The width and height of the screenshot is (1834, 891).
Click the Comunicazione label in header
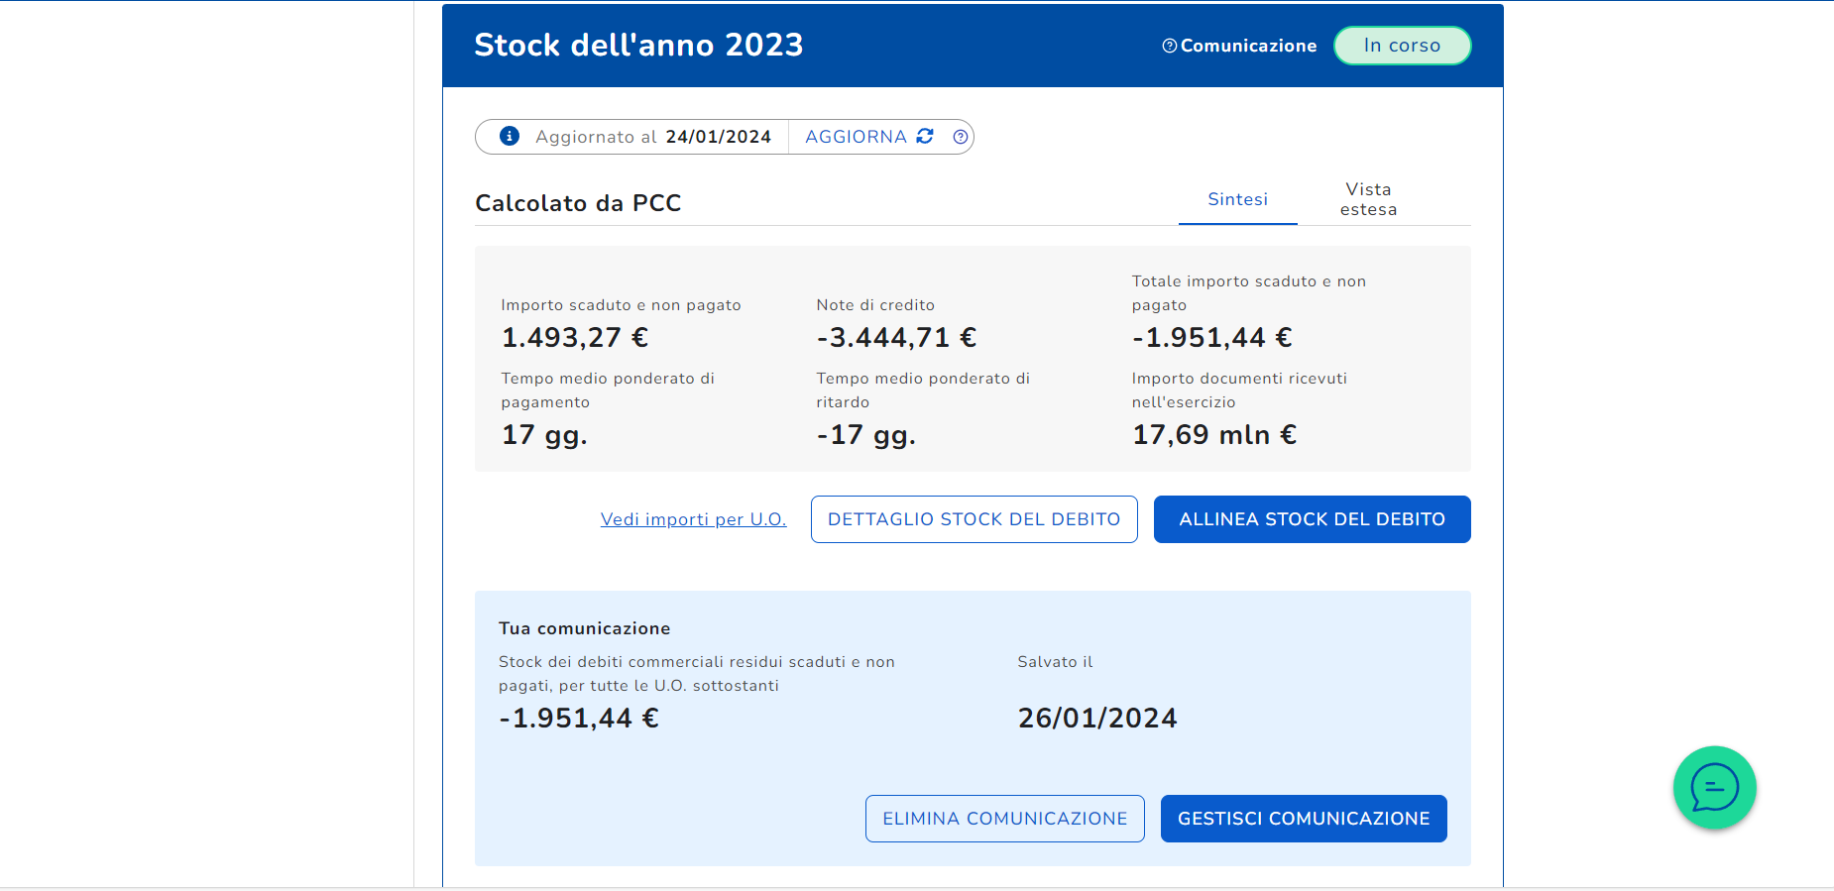[x=1248, y=46]
